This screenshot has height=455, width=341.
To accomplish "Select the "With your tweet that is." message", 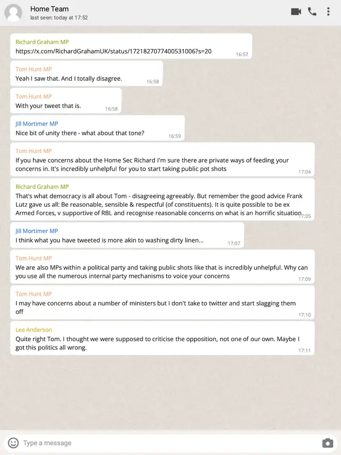I will click(66, 101).
